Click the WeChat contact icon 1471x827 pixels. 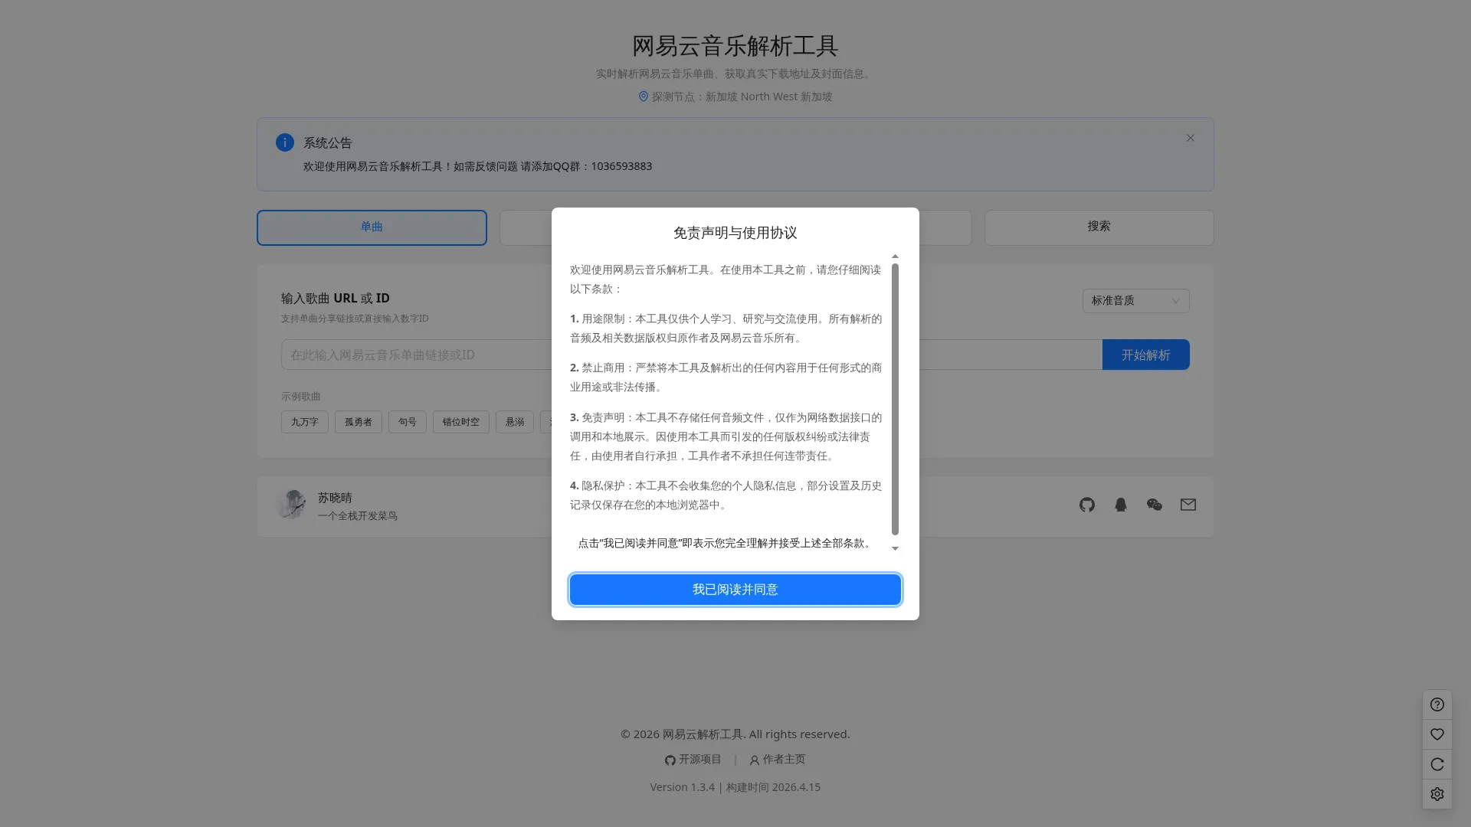point(1154,505)
